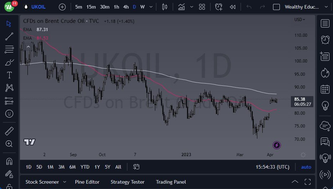Select the 4h timeframe

click(126, 7)
